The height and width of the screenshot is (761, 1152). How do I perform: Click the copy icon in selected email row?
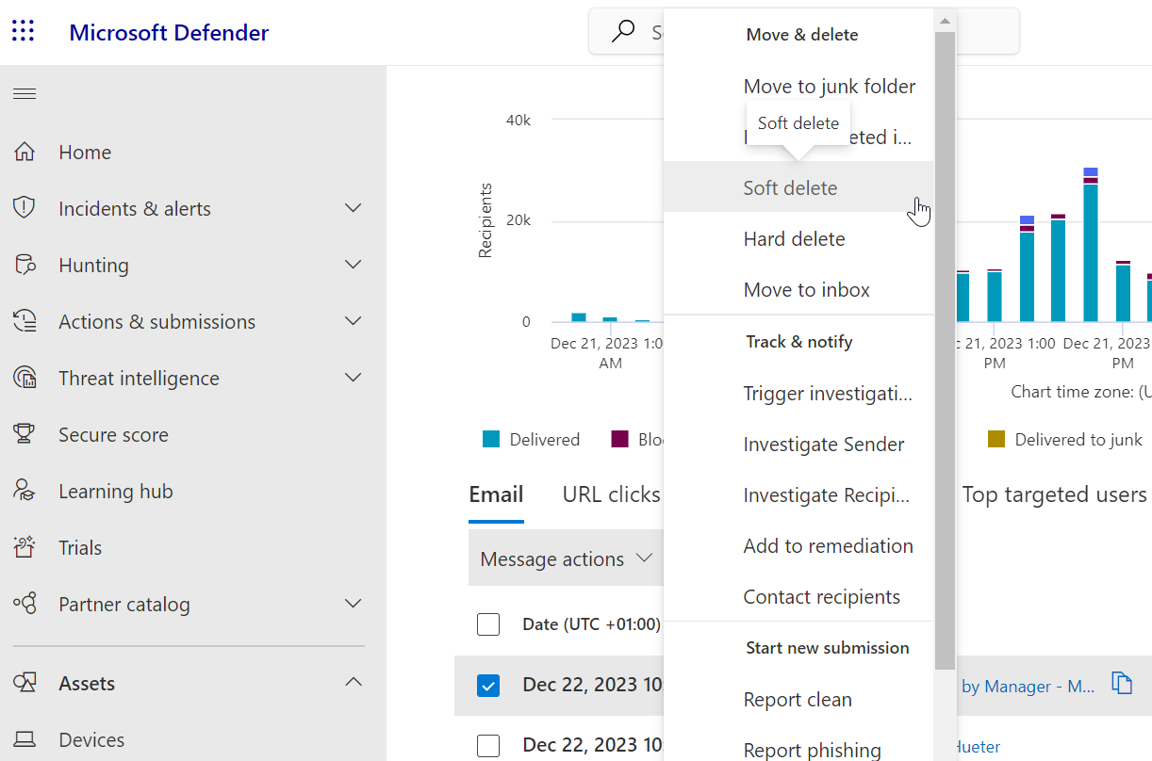point(1121,683)
